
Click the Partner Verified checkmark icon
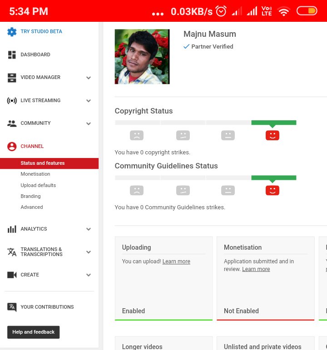[x=186, y=46]
